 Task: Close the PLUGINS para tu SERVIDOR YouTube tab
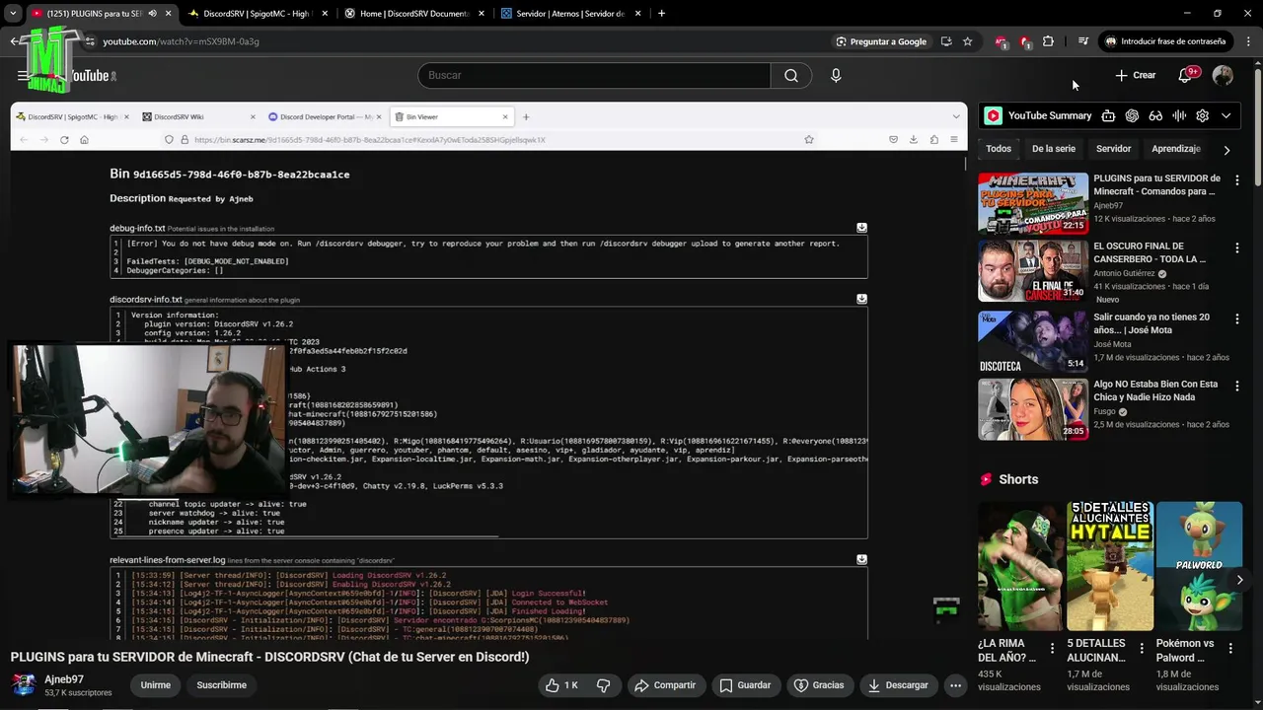tap(168, 14)
